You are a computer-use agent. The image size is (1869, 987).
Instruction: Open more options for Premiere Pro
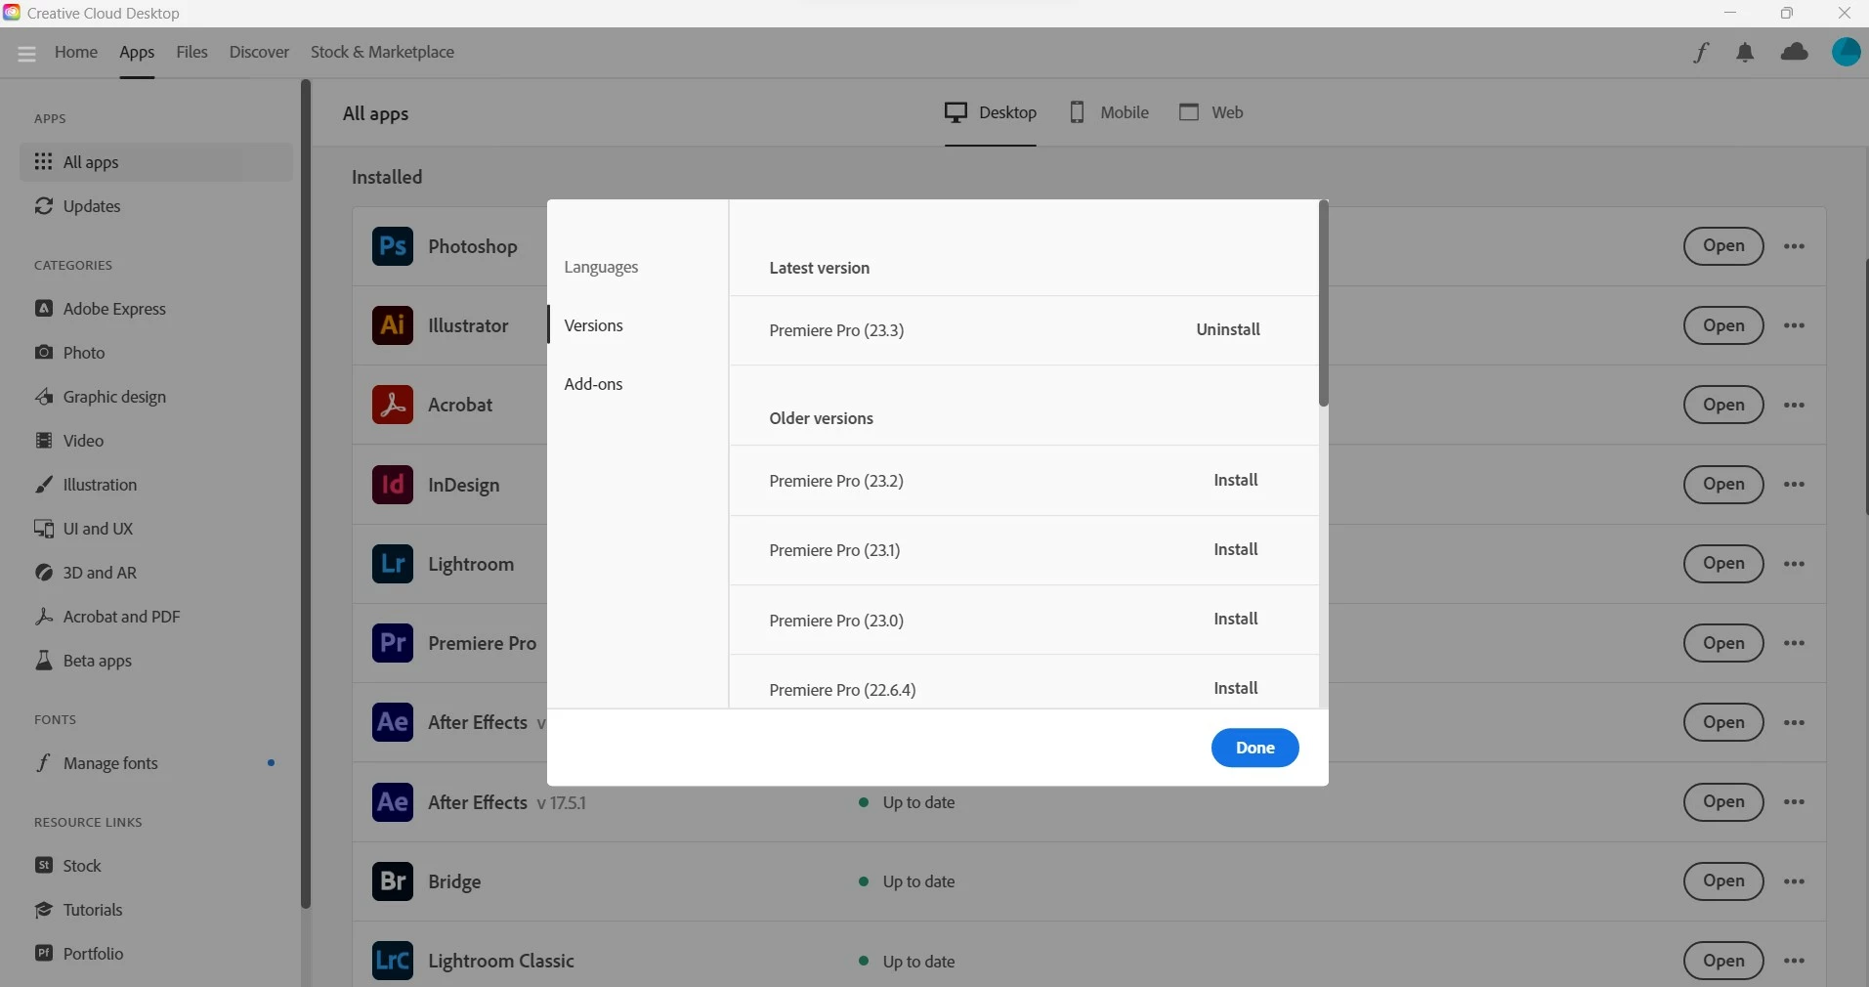[x=1794, y=643]
